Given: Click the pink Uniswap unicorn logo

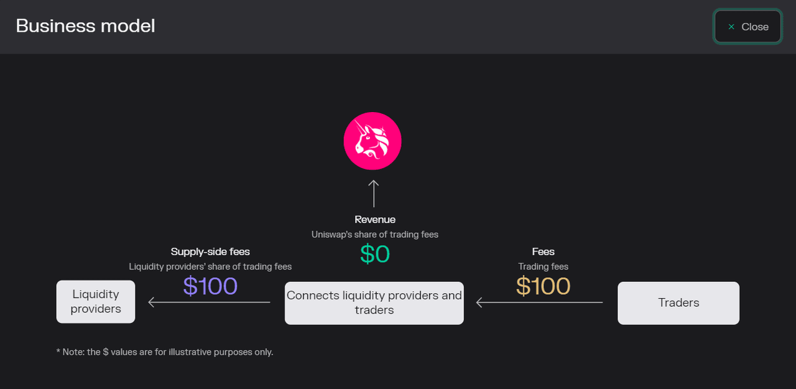Looking at the screenshot, I should tap(373, 141).
